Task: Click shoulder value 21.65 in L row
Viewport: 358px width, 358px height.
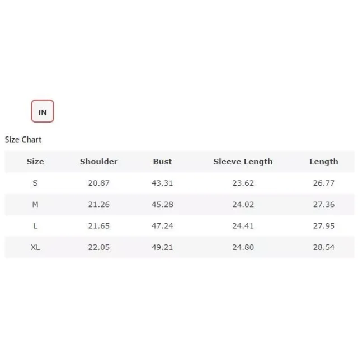Action: point(99,225)
